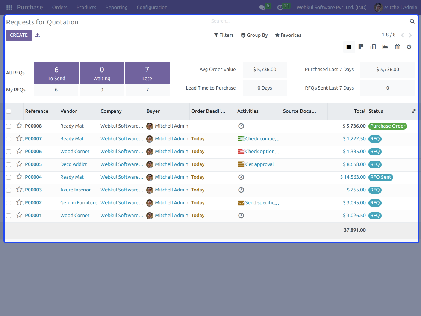Open the apps grid menu icon
The height and width of the screenshot is (316, 421).
click(x=9, y=7)
